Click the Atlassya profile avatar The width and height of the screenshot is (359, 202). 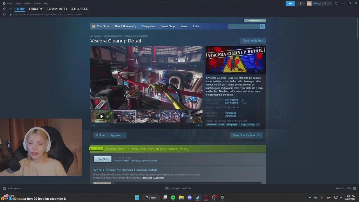click(309, 3)
